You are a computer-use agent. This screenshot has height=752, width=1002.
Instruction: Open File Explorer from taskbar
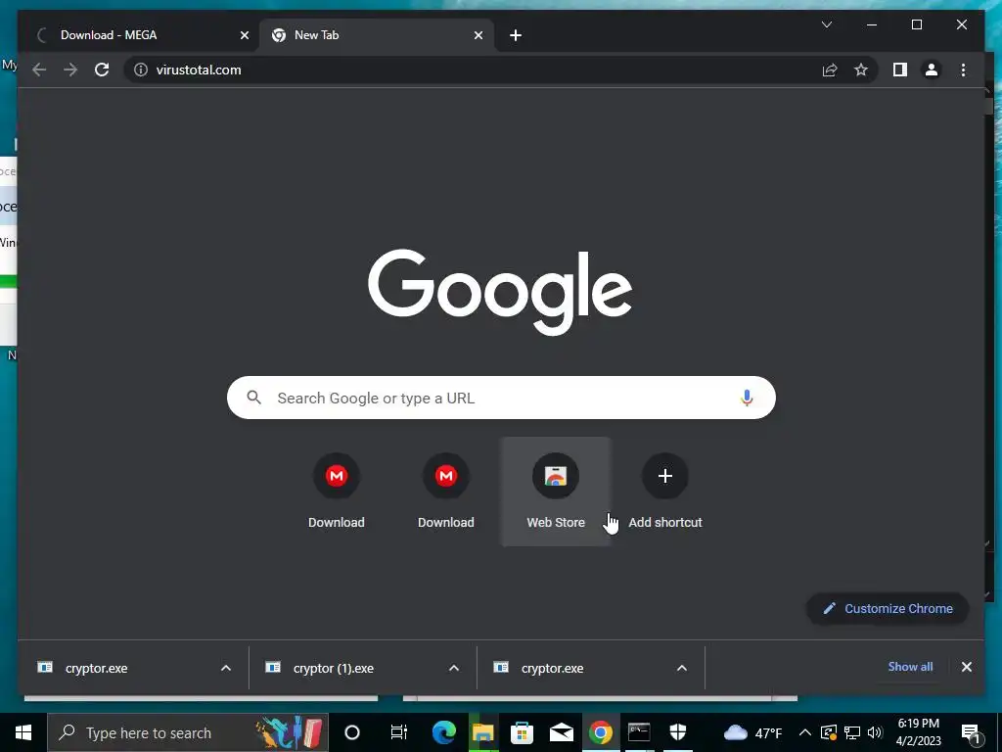483,732
